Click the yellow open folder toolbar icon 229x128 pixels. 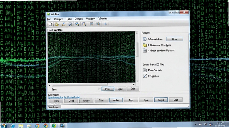click(x=57, y=24)
